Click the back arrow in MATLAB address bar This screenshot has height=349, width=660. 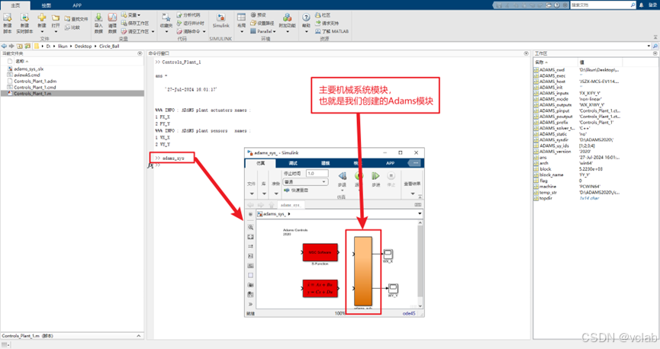point(4,46)
